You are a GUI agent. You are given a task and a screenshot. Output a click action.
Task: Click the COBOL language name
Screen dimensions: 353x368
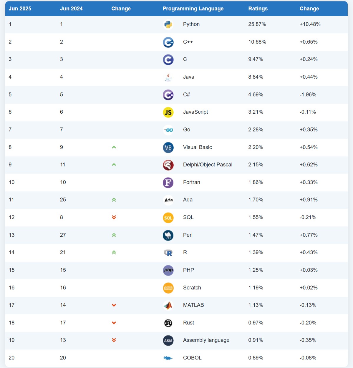pos(192,358)
